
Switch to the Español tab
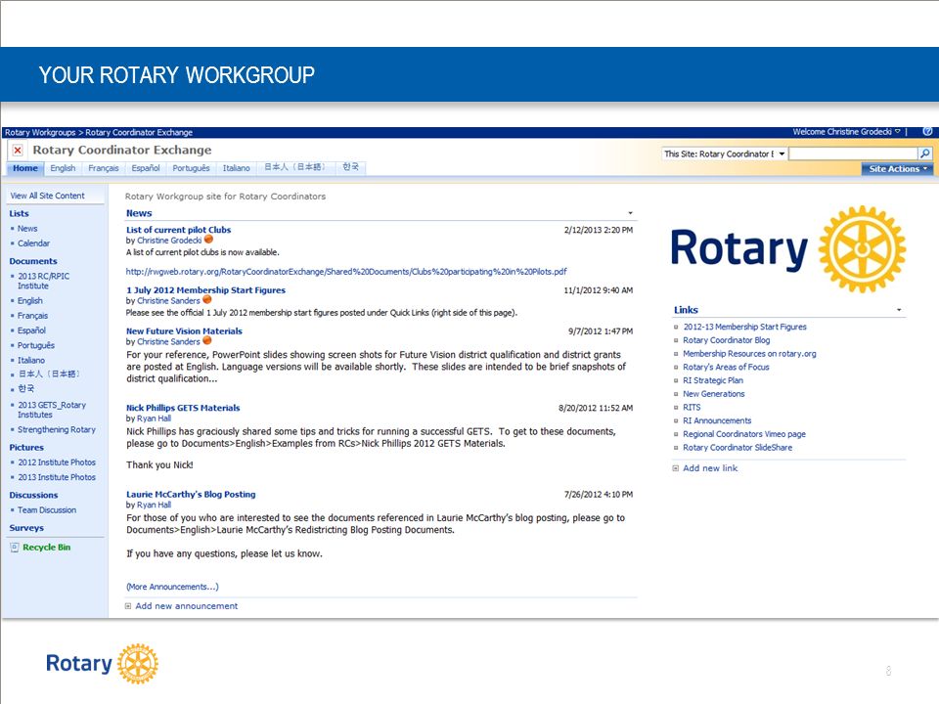tap(146, 168)
